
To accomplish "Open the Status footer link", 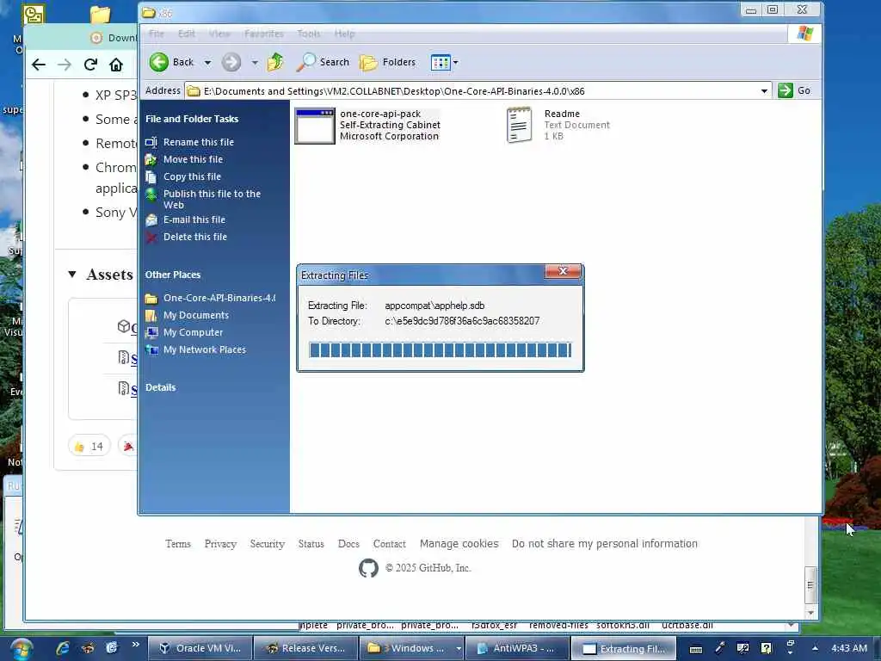I will [311, 544].
